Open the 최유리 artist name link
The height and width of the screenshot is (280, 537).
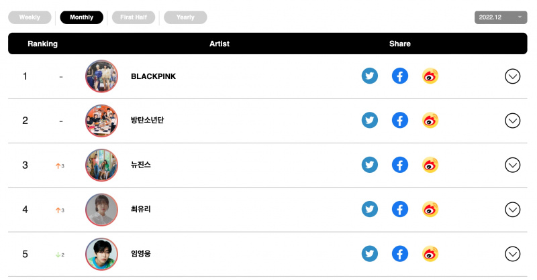[x=141, y=209]
